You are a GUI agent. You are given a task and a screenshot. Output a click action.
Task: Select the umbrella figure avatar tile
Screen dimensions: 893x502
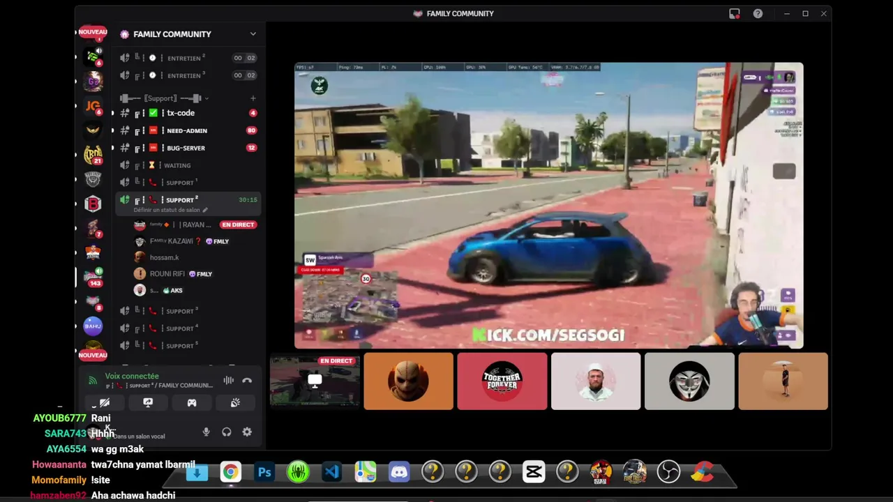click(783, 381)
